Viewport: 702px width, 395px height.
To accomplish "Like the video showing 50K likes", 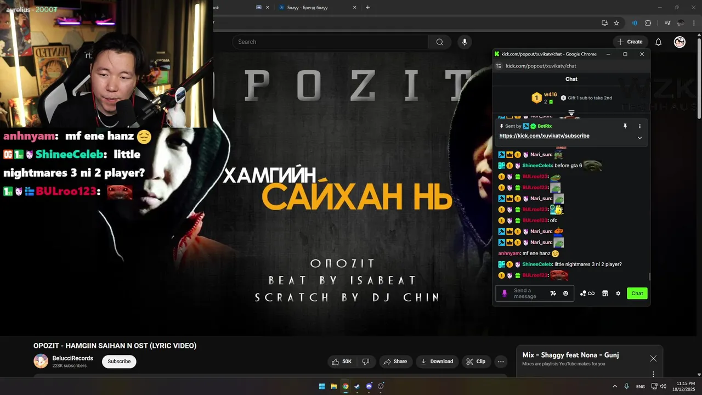I will (x=341, y=362).
